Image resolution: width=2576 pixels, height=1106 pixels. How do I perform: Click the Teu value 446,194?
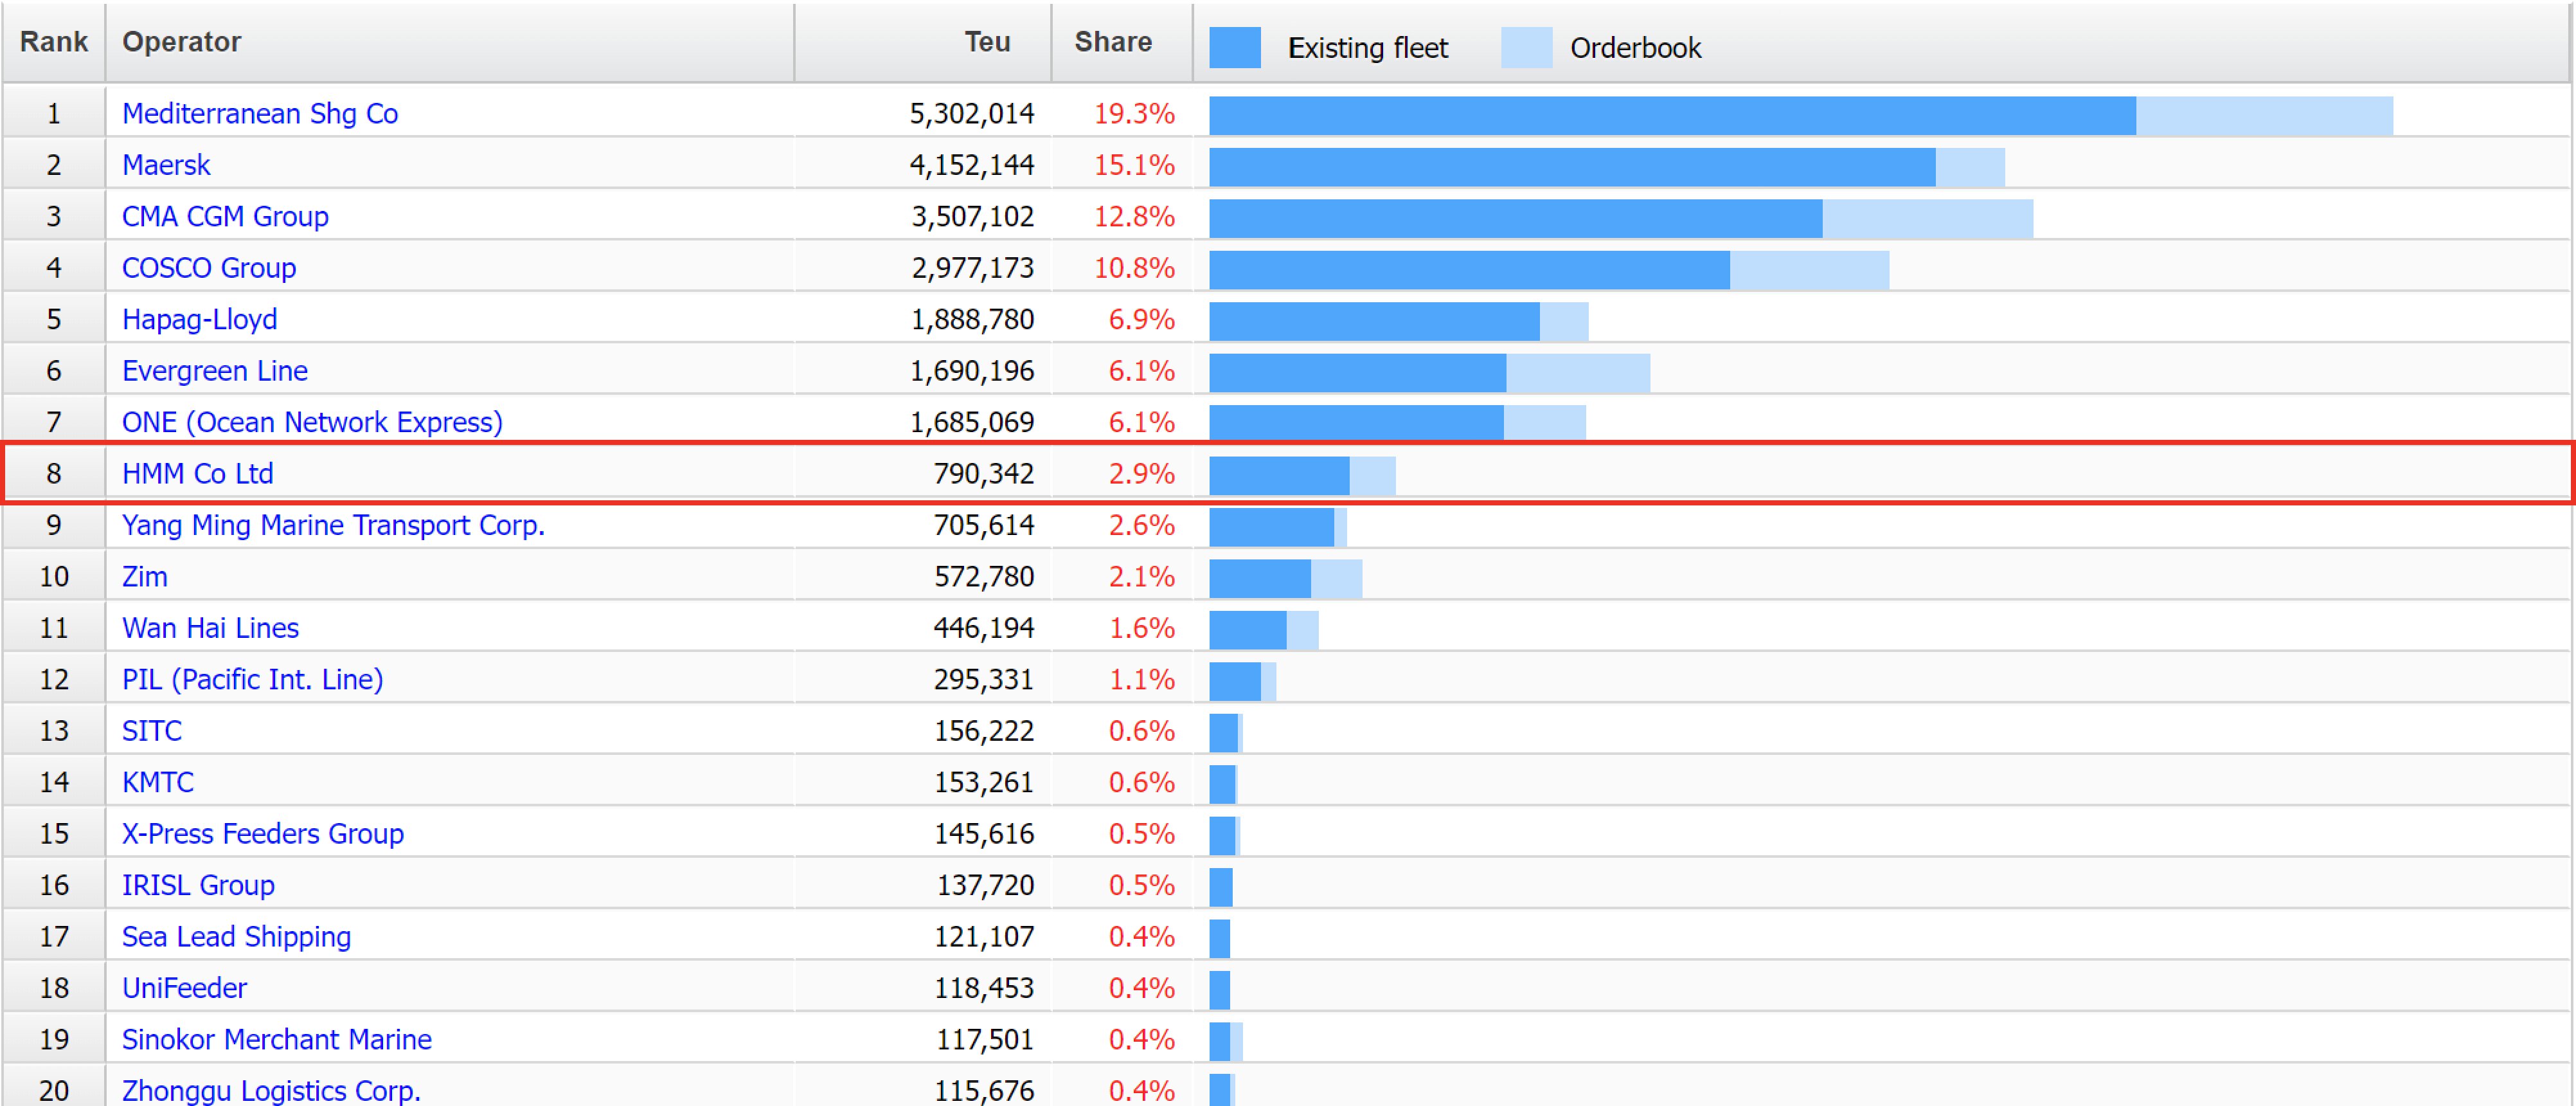pyautogui.click(x=984, y=629)
